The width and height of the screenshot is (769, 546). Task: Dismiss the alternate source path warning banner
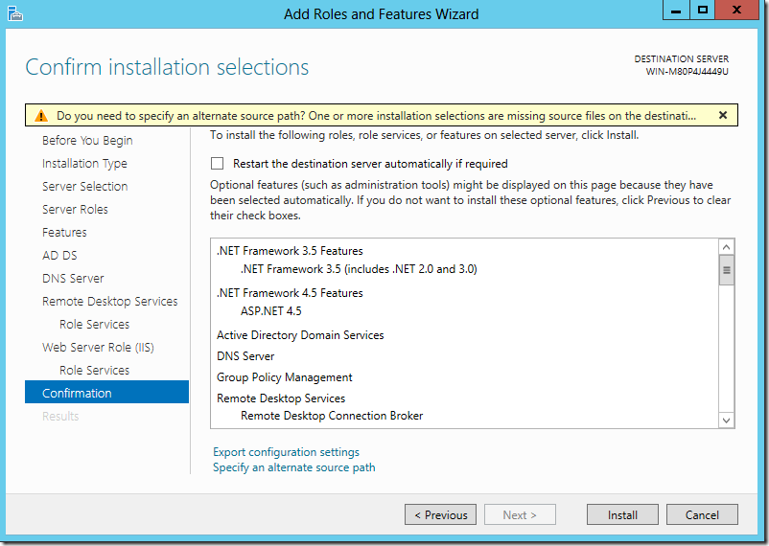coord(722,115)
